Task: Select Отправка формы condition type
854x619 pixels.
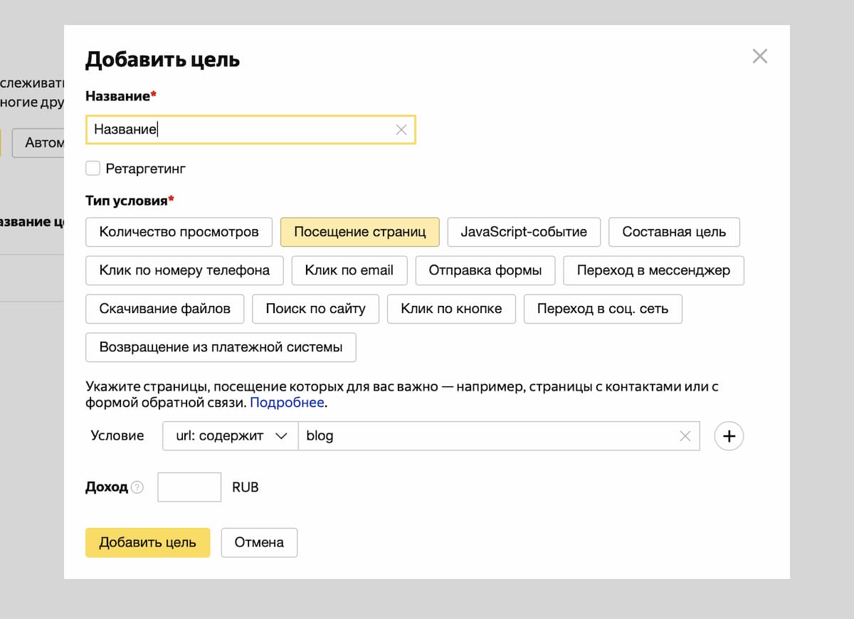Action: [x=485, y=270]
